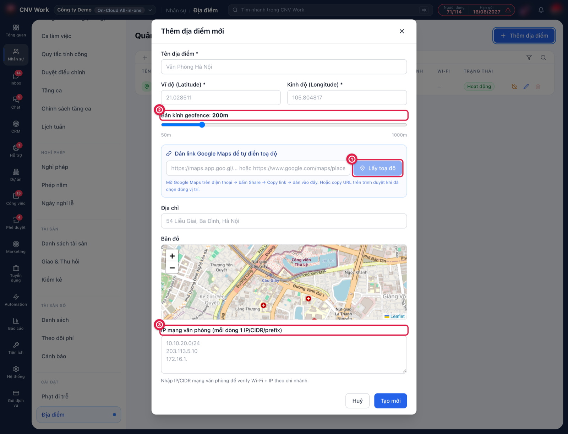Select Ca làm việc menu item
The image size is (568, 434).
(x=56, y=36)
